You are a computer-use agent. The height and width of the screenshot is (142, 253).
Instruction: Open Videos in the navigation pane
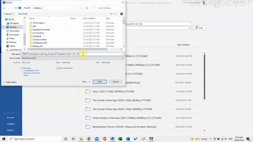pos(12,46)
